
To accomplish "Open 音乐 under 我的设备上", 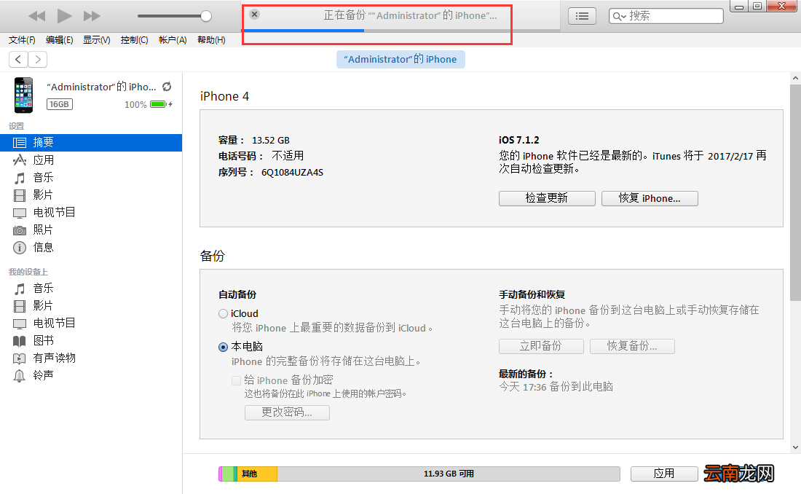I will point(91,289).
